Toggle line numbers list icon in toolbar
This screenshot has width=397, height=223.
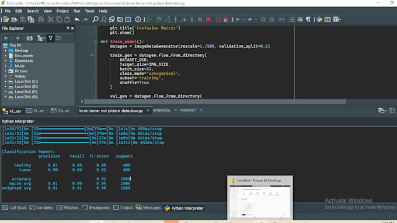coord(292,19)
